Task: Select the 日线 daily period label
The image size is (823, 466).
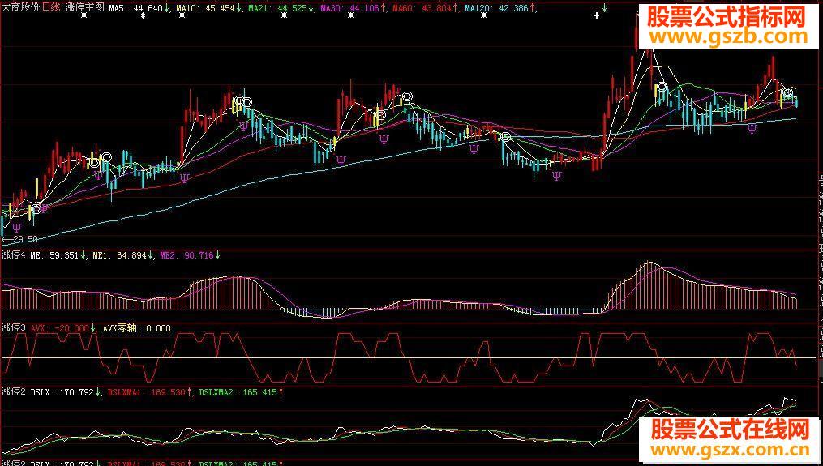Action: 51,8
